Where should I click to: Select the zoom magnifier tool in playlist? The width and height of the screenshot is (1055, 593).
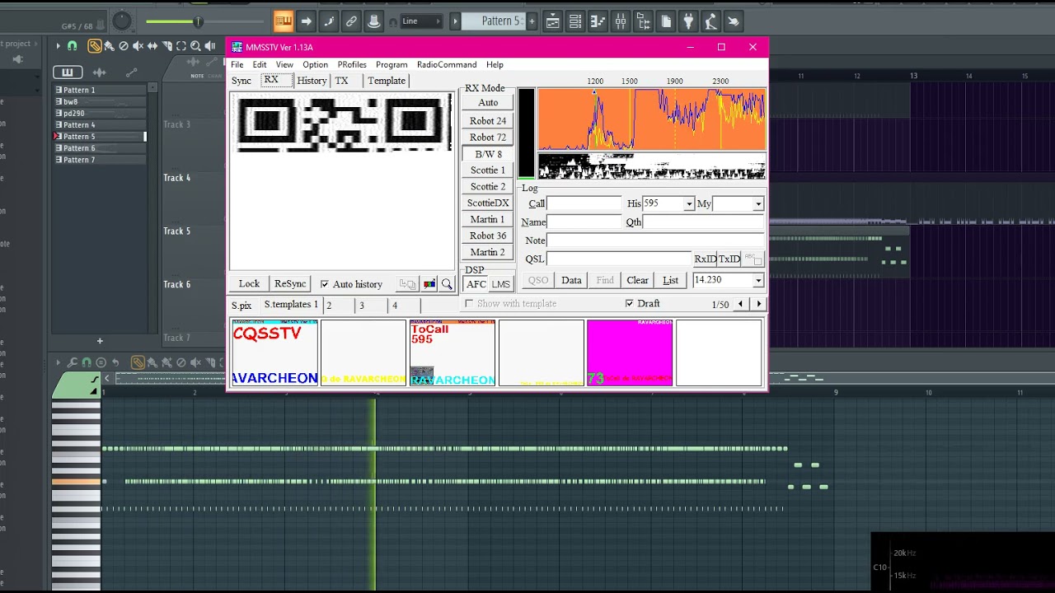(x=196, y=46)
